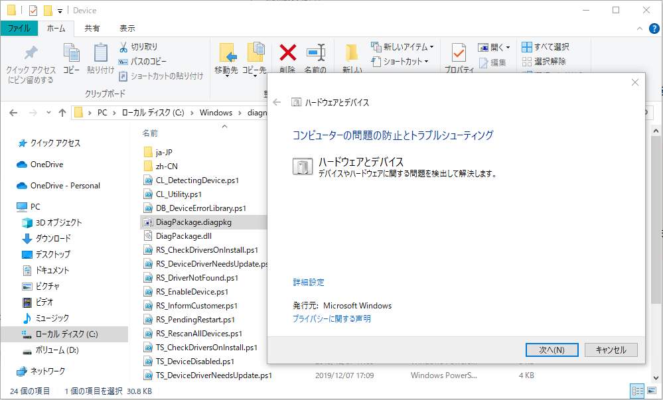The width and height of the screenshot is (663, 400).
Task: Click the Properties checkmark icon
Action: click(x=459, y=53)
